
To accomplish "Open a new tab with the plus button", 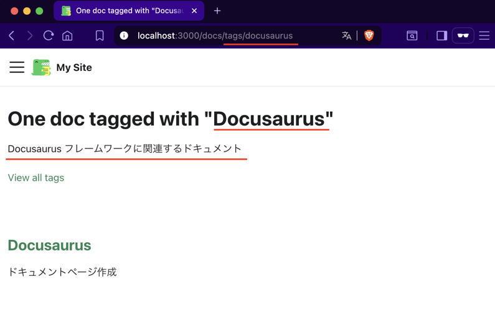I will (217, 11).
